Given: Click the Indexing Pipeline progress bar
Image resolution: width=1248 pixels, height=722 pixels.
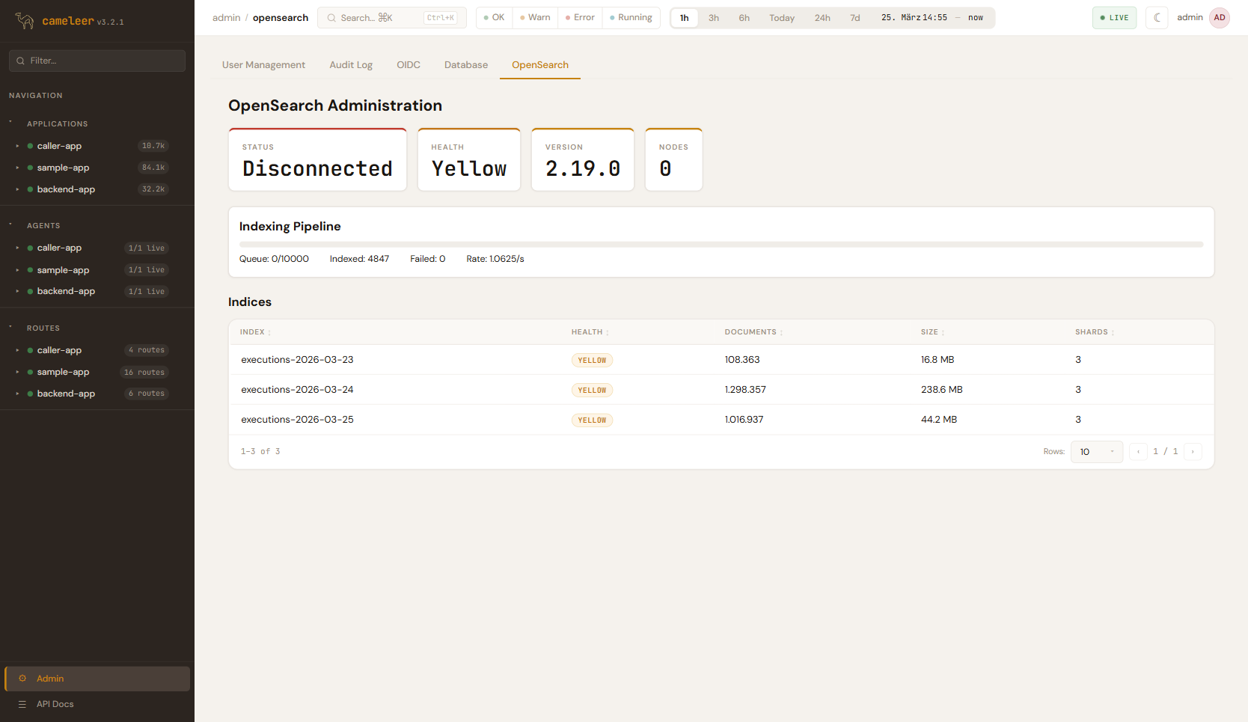Looking at the screenshot, I should coord(721,244).
